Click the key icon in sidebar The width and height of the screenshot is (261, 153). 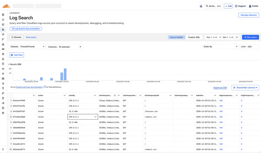tap(3, 93)
